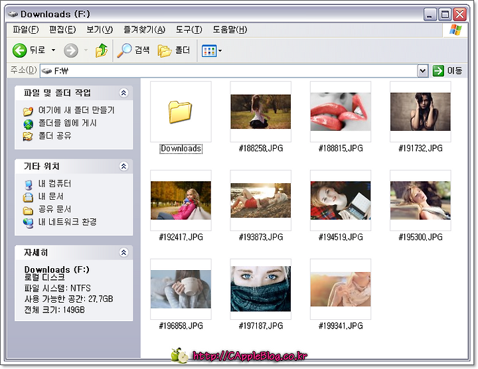Open 내 컴퓨터 link
The height and width of the screenshot is (369, 478).
pyautogui.click(x=54, y=183)
